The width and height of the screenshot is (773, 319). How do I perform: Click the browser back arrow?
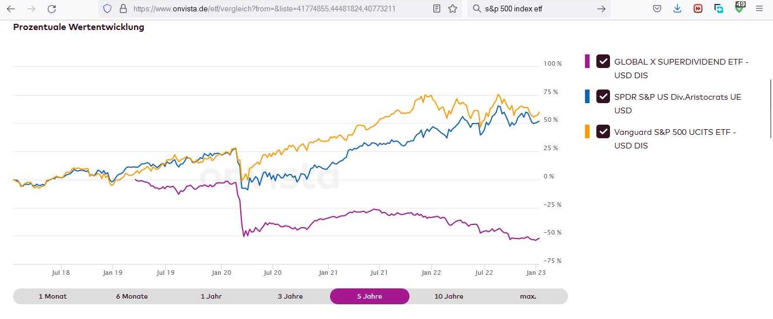pos(11,9)
